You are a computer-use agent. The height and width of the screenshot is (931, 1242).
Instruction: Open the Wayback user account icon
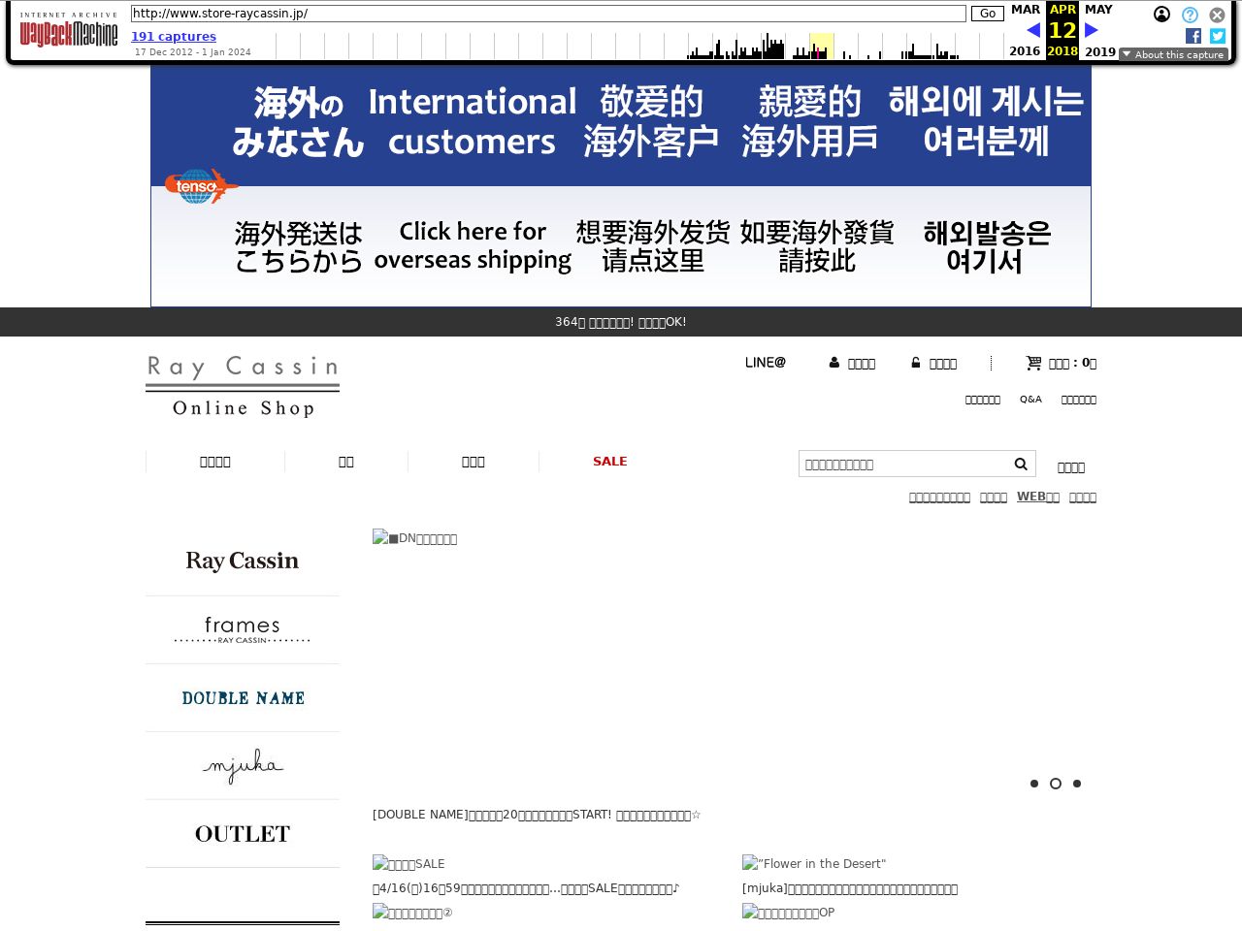point(1161,15)
